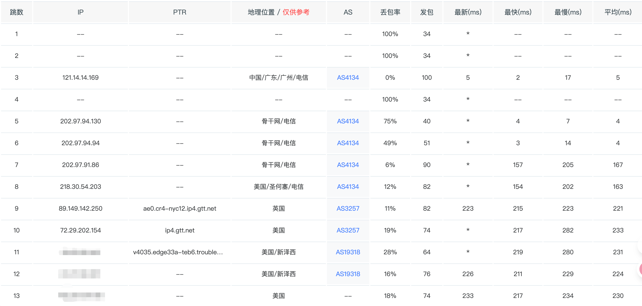Click the 最慢(ms) column header
This screenshot has height=306, width=642.
click(x=568, y=12)
